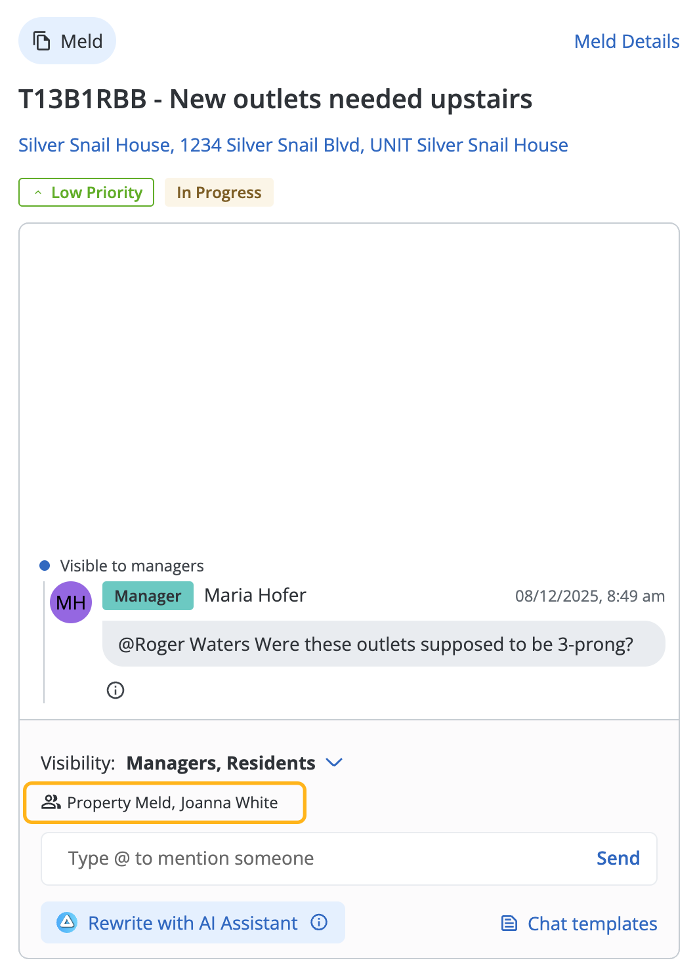Screen dimensions: 697x971
Task: Click the people icon beside Property Meld
Action: coord(51,802)
